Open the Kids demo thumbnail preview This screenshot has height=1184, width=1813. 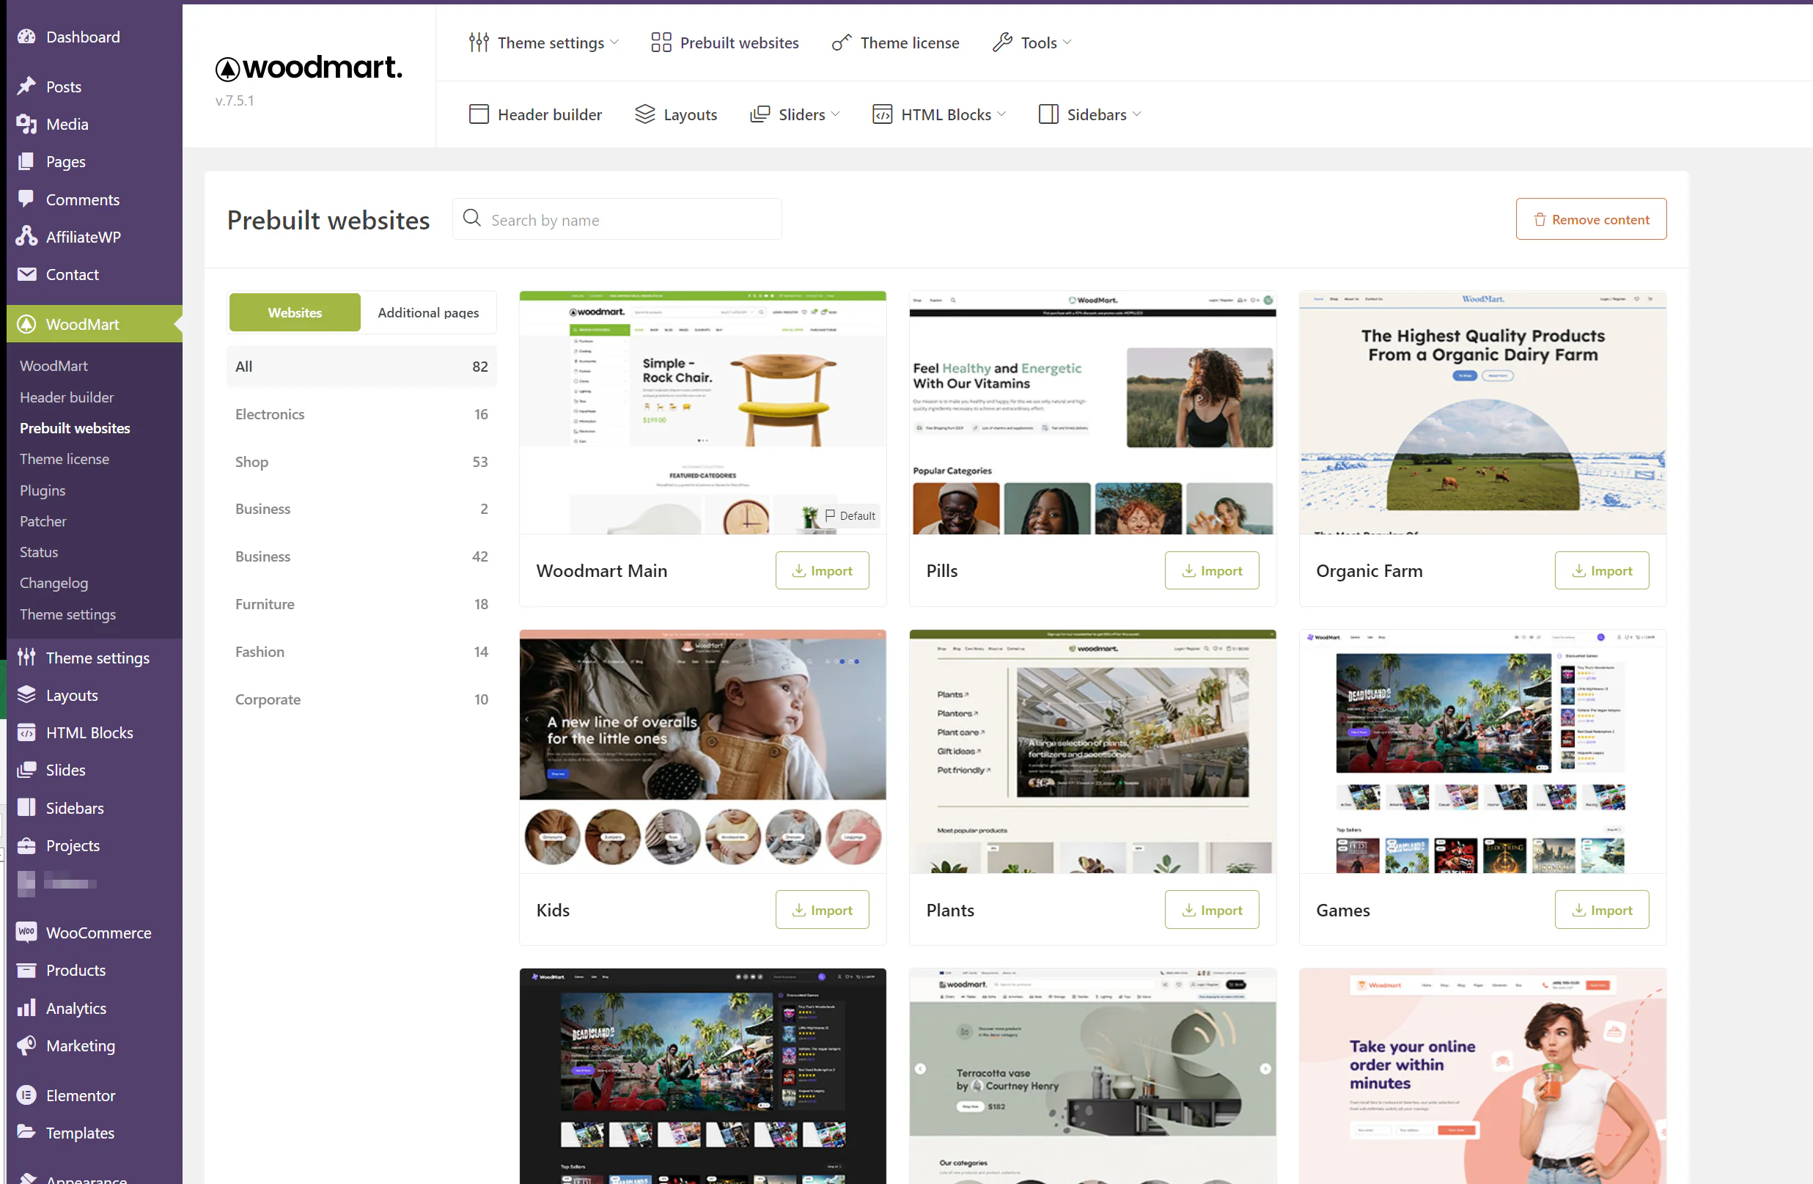pyautogui.click(x=702, y=751)
